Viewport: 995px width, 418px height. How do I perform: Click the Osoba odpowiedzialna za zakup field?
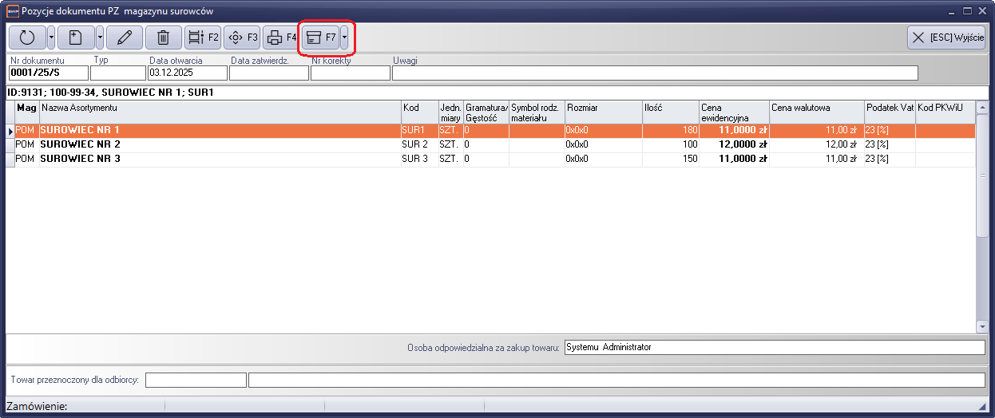774,347
